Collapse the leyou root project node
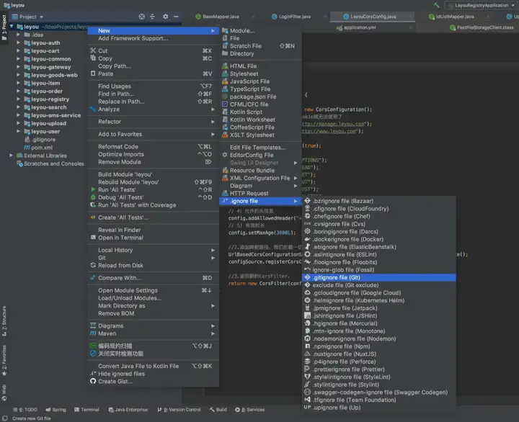519x422 pixels. tap(10, 27)
